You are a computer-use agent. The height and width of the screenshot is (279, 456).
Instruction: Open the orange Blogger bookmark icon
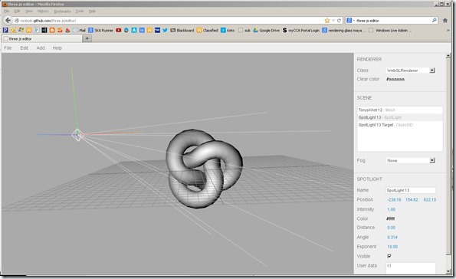(x=52, y=30)
